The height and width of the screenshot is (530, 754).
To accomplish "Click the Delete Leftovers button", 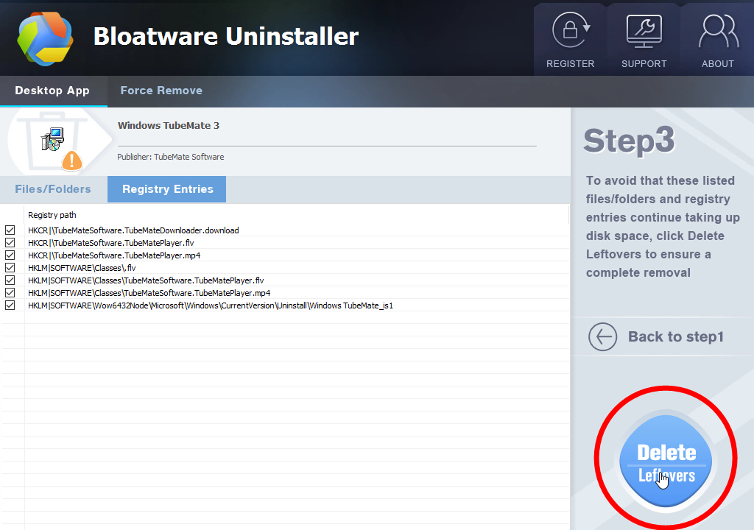I will point(666,461).
